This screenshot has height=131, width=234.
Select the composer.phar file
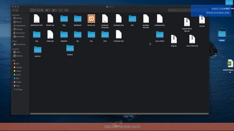point(118,20)
